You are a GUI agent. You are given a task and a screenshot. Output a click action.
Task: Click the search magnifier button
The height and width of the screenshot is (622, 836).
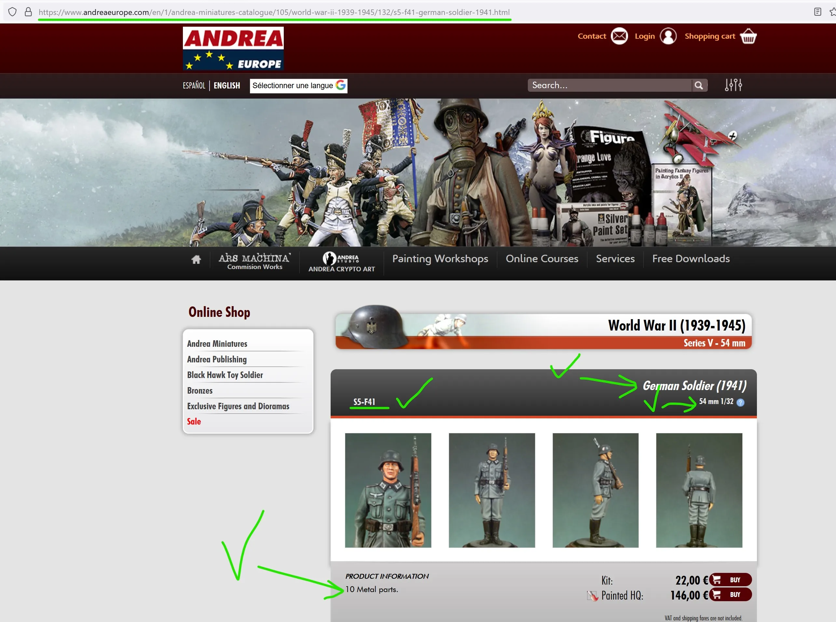(x=699, y=86)
